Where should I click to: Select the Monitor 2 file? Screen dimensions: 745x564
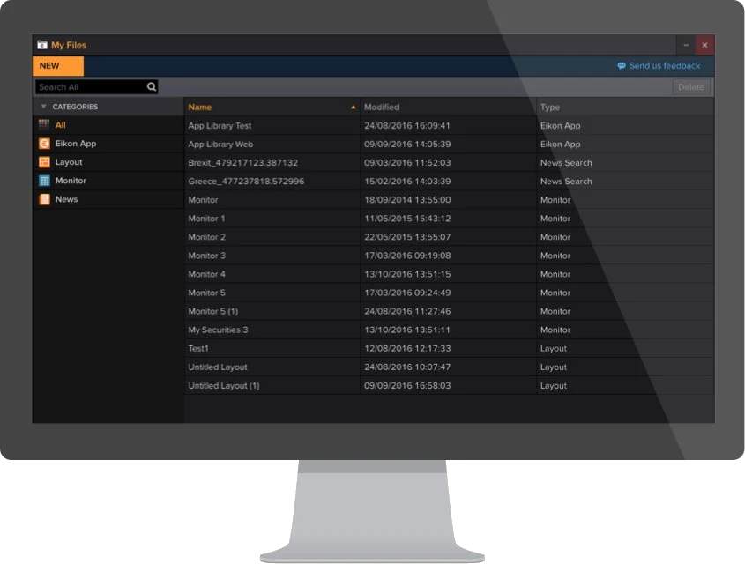coord(206,237)
